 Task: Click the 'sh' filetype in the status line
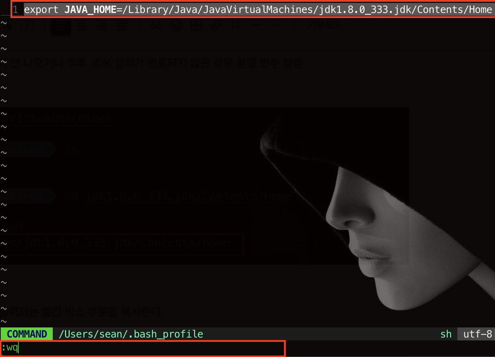click(446, 334)
